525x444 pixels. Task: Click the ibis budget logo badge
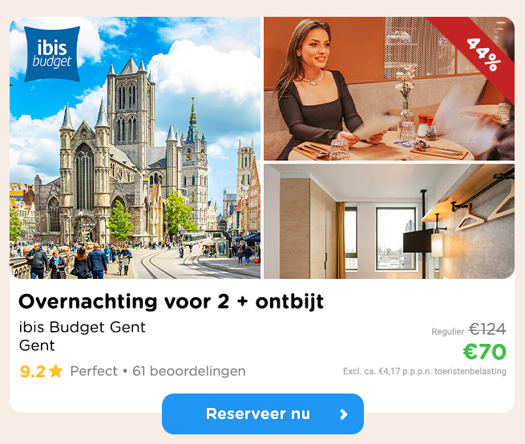[52, 54]
